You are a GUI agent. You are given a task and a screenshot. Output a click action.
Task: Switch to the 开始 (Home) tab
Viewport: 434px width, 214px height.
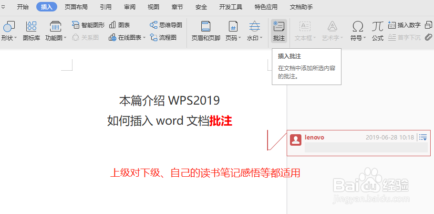pos(23,7)
